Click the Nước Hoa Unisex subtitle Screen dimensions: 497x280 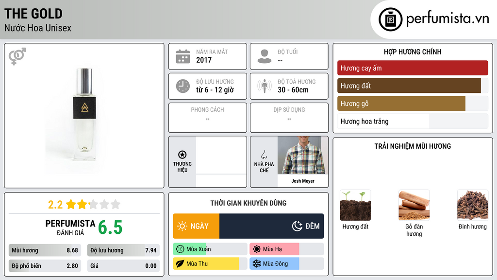pyautogui.click(x=38, y=28)
